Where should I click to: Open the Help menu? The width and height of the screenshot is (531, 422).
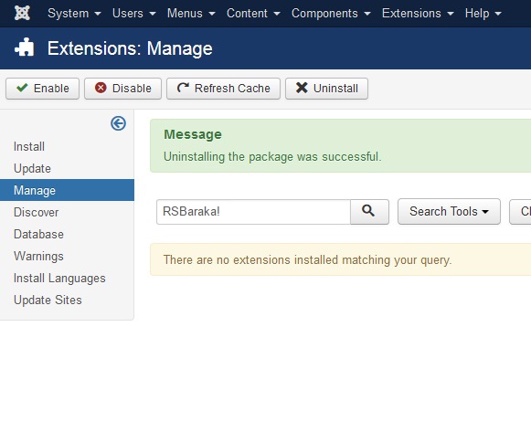483,13
